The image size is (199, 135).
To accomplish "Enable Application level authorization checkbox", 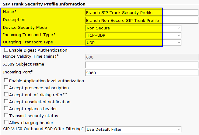I will pos(6,80).
